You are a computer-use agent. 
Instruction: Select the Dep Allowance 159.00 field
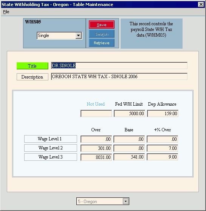click(x=163, y=114)
